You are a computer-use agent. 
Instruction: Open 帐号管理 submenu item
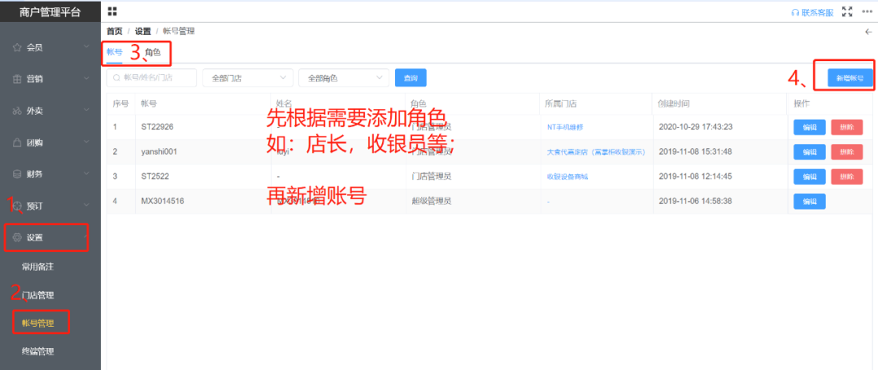[x=37, y=323]
